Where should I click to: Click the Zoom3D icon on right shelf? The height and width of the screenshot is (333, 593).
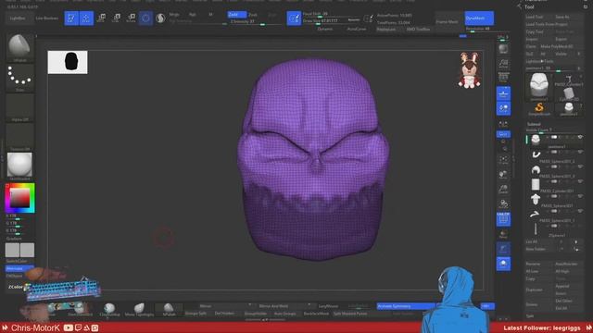[503, 189]
